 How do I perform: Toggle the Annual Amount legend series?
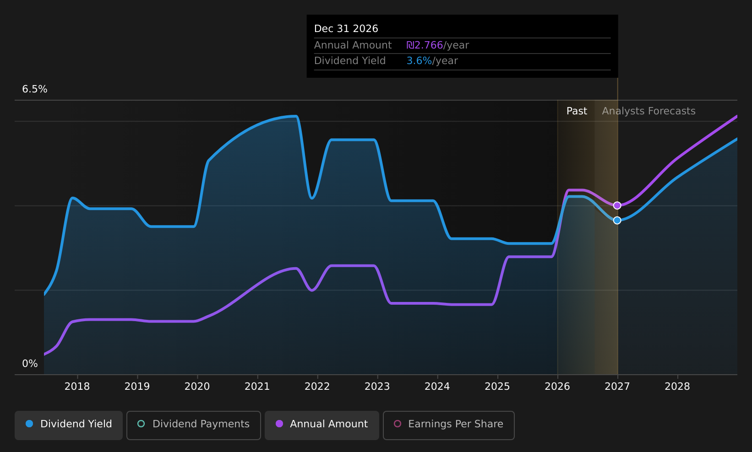point(322,425)
